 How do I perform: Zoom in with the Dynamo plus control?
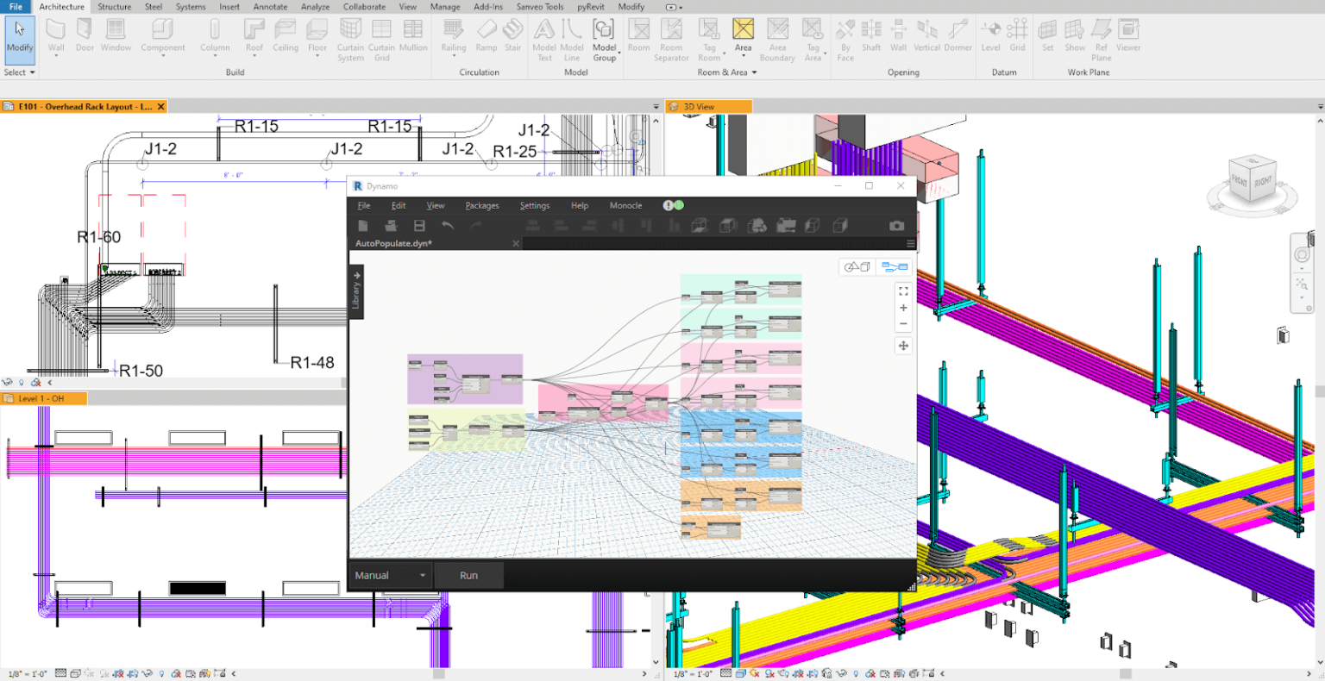point(903,307)
